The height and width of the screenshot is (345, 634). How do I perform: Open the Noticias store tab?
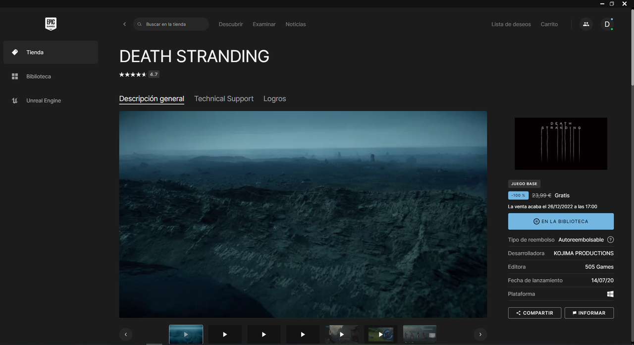point(296,24)
